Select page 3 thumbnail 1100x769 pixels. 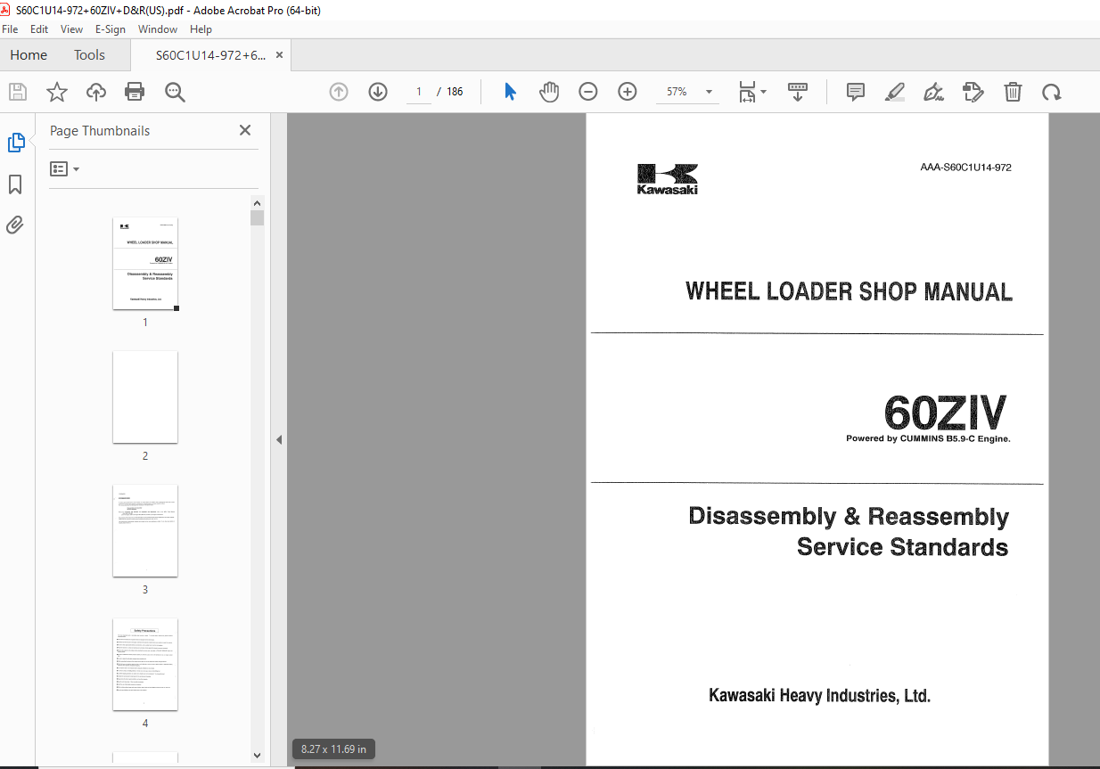[145, 530]
